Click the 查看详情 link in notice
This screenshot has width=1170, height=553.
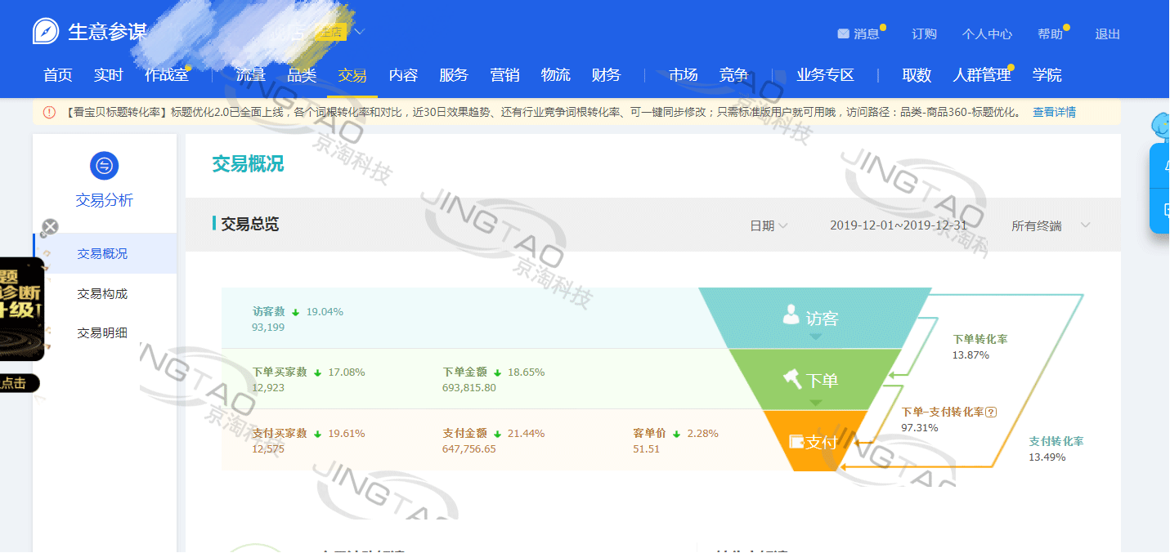[x=1054, y=112]
